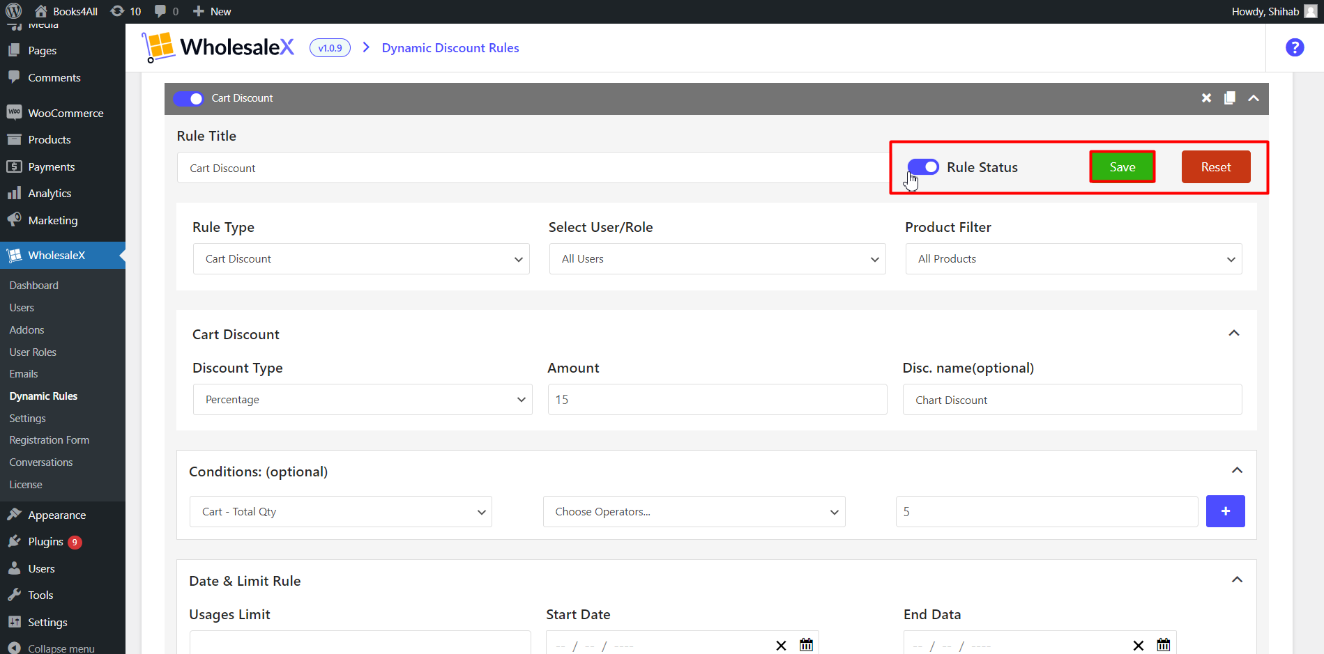Click the WholesaleX sidebar cart icon

click(14, 256)
